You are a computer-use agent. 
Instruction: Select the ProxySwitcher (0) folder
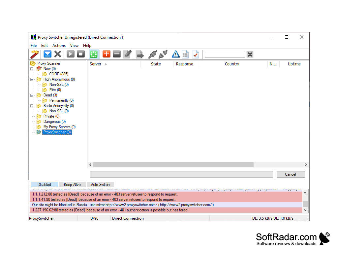[57, 132]
